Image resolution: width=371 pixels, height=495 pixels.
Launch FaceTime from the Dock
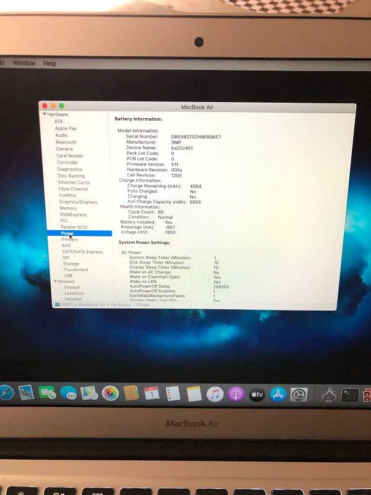tap(48, 393)
